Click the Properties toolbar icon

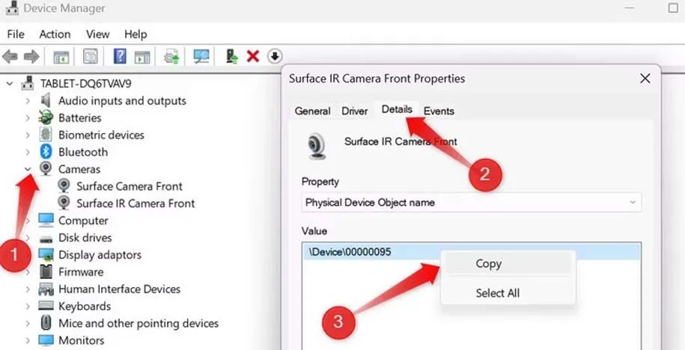click(90, 57)
